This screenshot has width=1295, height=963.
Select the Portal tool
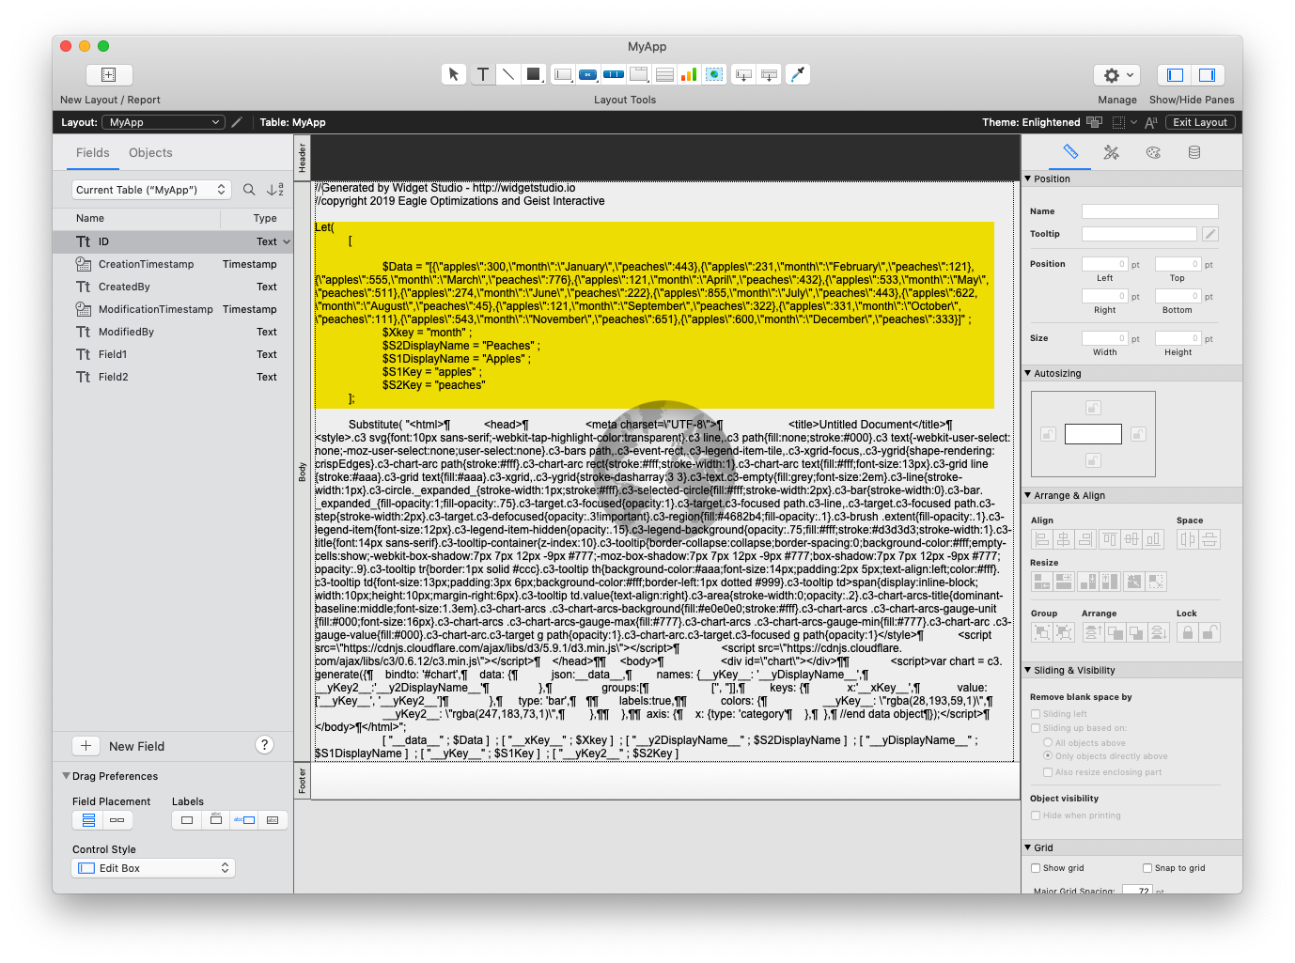(664, 74)
